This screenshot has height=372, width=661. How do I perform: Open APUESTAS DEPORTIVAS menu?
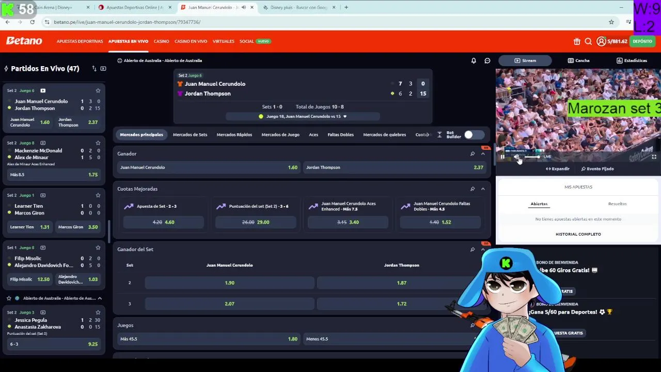[80, 41]
